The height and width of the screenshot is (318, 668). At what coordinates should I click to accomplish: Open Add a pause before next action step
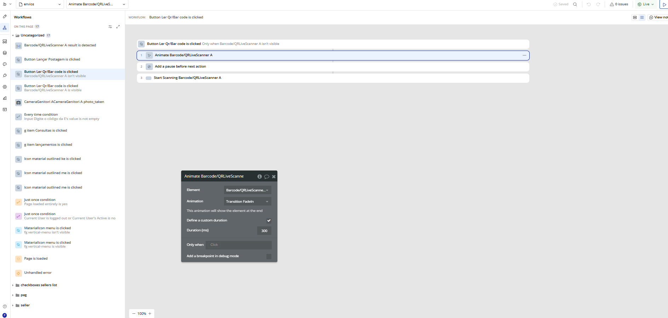click(x=333, y=67)
